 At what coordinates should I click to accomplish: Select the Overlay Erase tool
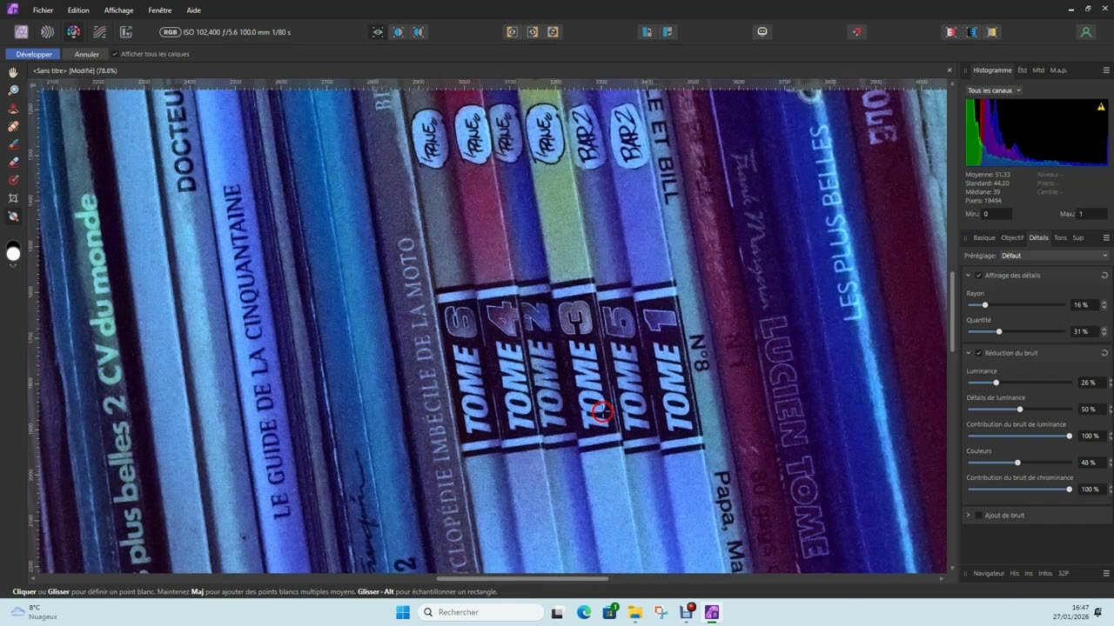coord(13,162)
